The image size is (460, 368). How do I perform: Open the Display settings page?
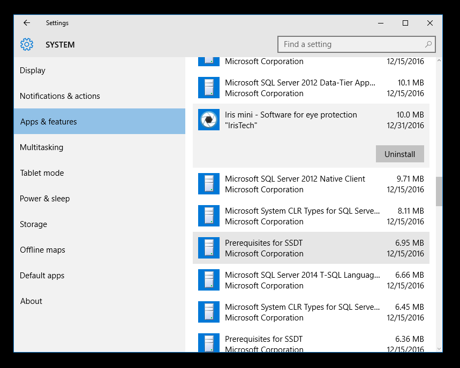coord(100,71)
